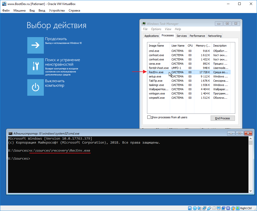The image size is (257, 211).
Task: Click the troubleshooting tools icon
Action: [35, 66]
